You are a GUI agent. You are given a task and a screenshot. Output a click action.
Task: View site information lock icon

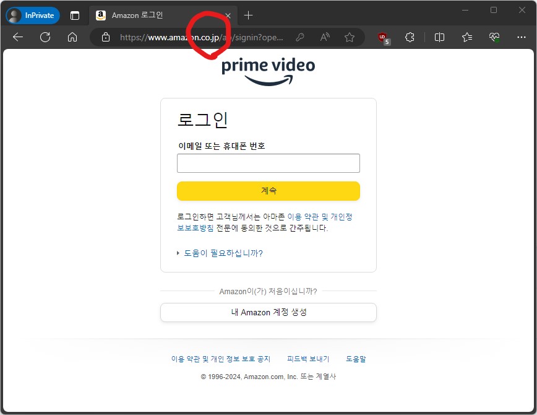(x=106, y=37)
